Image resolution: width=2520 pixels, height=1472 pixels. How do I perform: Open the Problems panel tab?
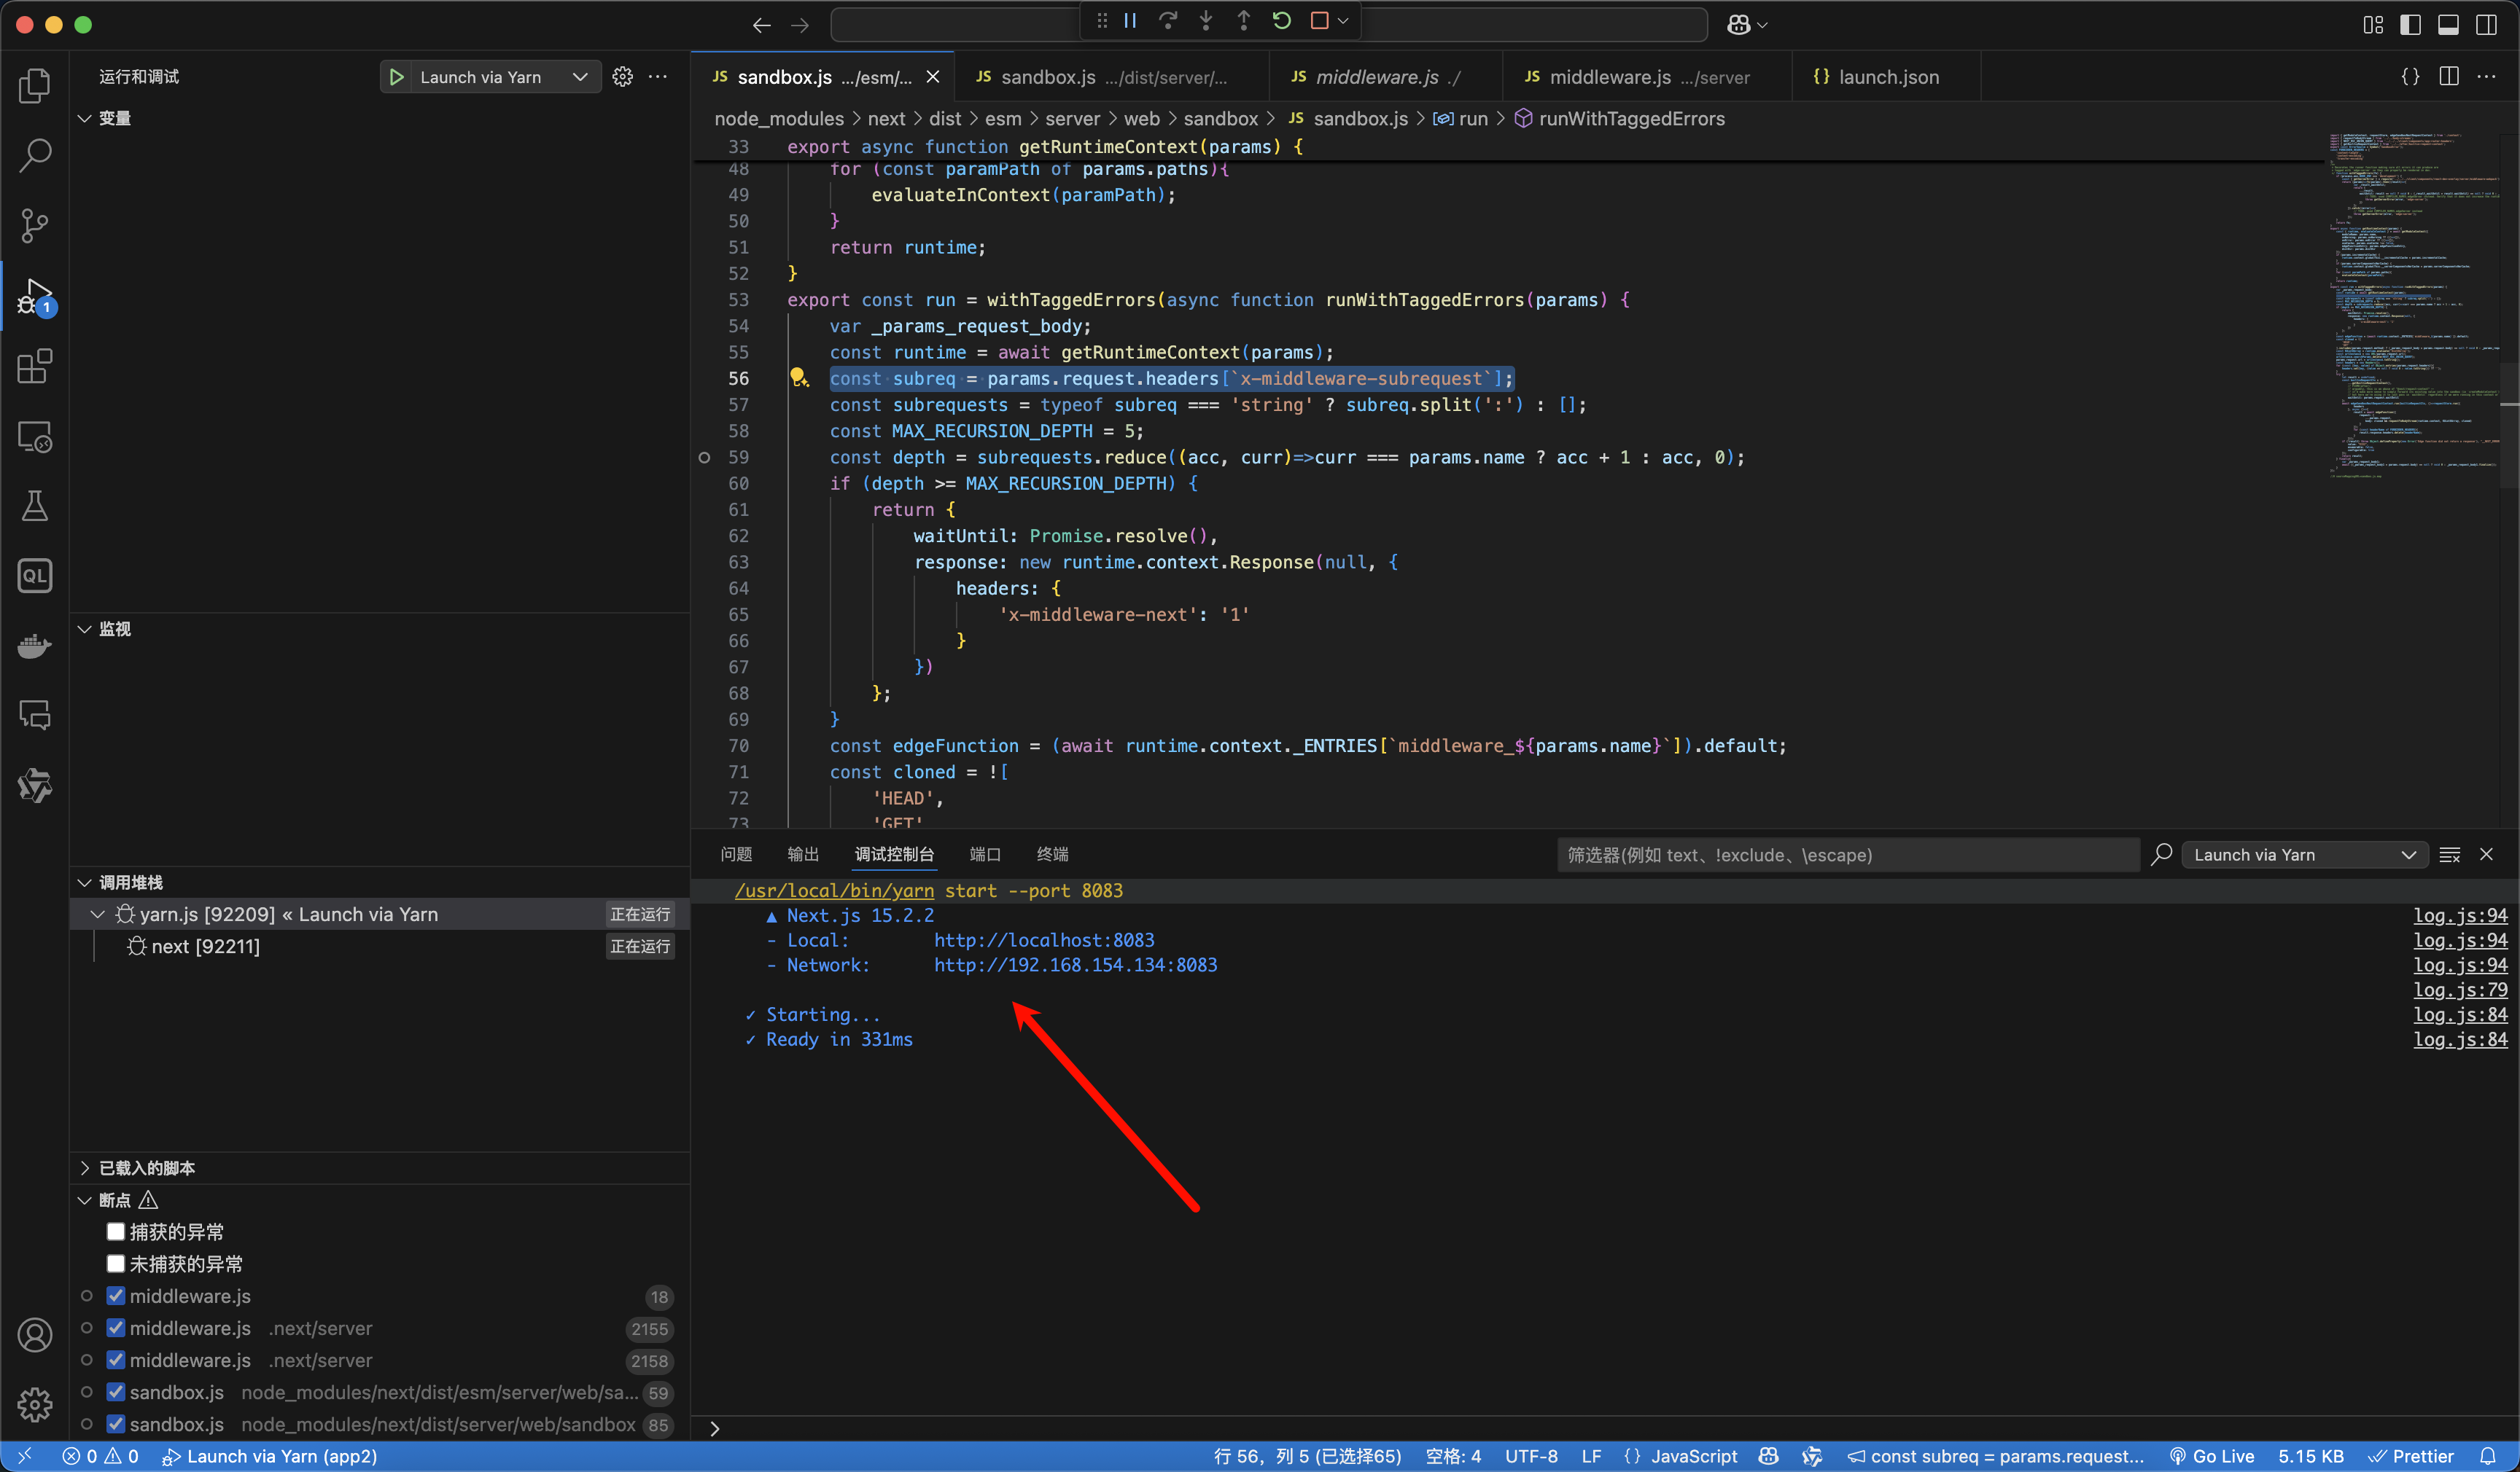736,855
